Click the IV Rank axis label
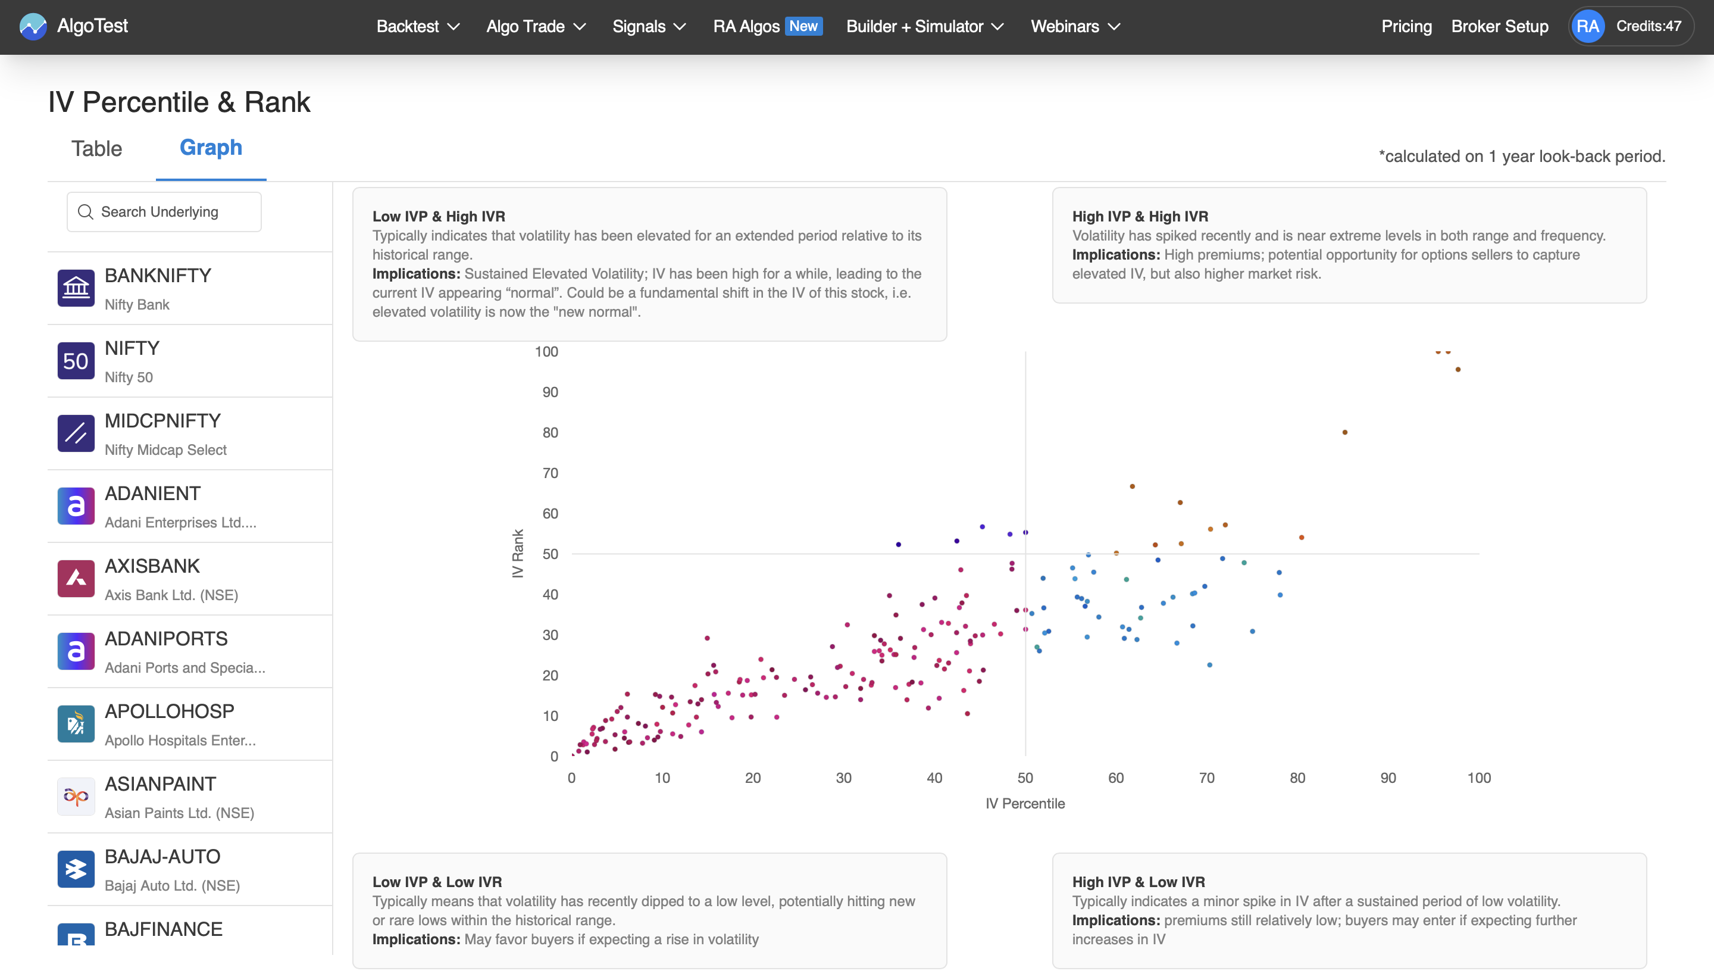 (518, 554)
